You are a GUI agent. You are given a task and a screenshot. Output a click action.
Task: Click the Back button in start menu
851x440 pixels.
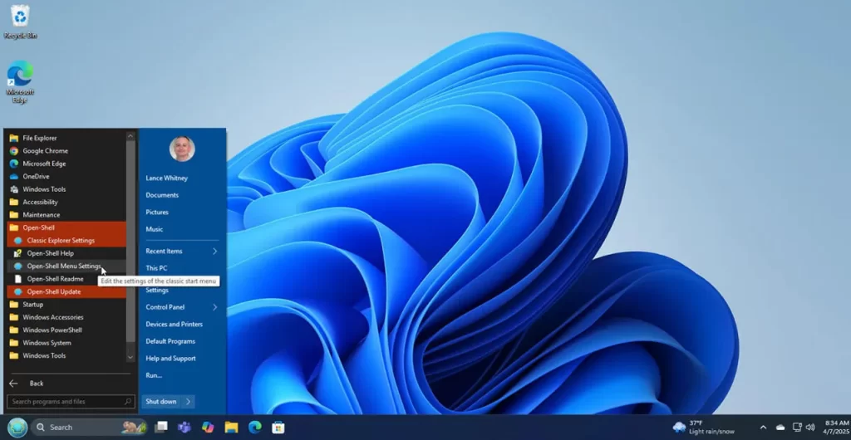30,384
